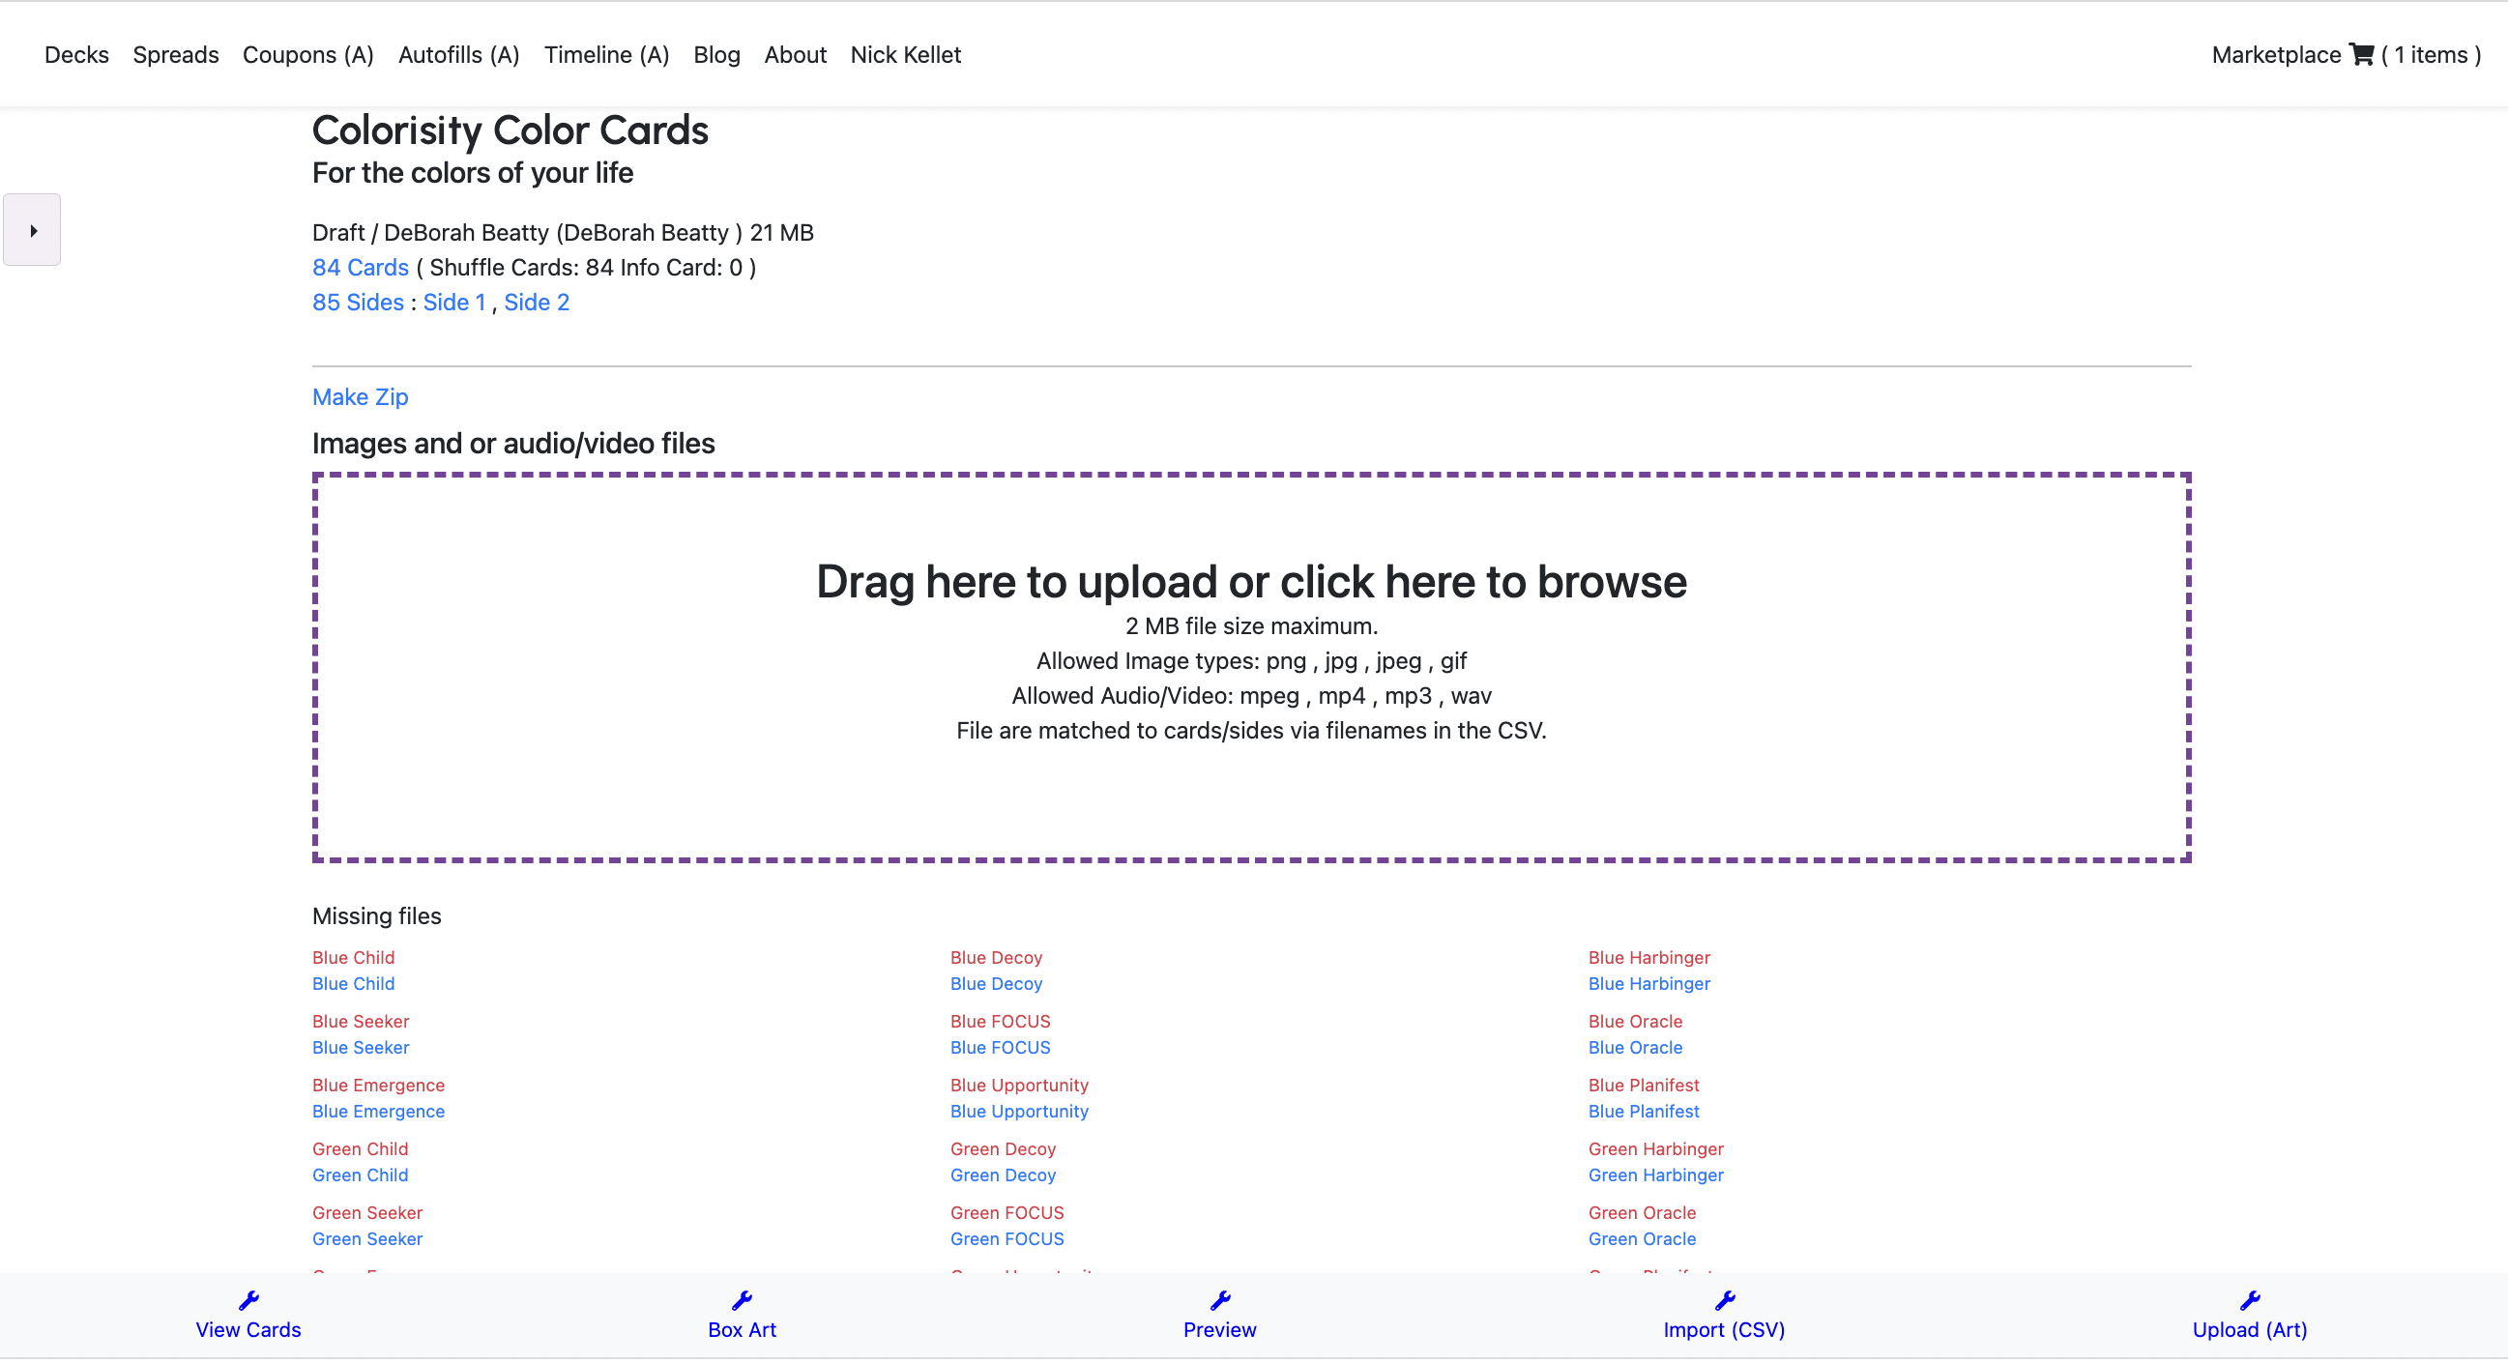Click the Preview wrench icon
Viewport: 2508px width, 1363px height.
coord(1220,1303)
